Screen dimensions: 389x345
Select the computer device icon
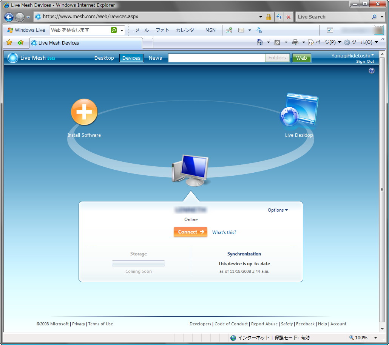[190, 170]
